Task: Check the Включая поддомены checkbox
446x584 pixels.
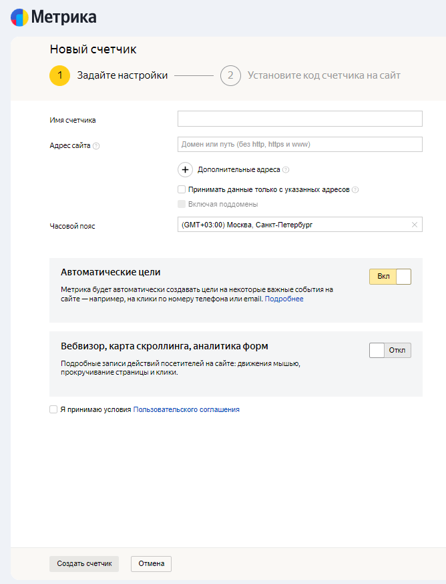Action: [x=182, y=204]
